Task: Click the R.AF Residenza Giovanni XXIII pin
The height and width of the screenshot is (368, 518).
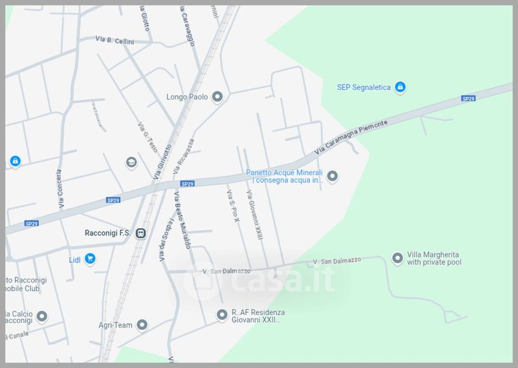Action: click(x=222, y=315)
